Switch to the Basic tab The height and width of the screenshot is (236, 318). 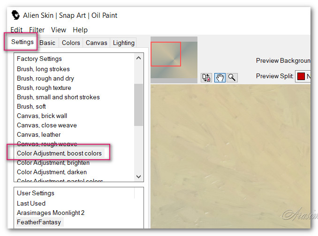tap(47, 43)
